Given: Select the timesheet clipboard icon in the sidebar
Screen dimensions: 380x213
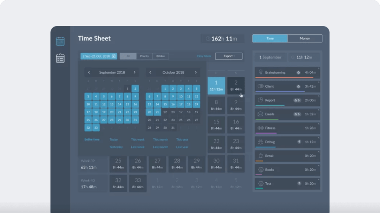Looking at the screenshot, I should [60, 58].
